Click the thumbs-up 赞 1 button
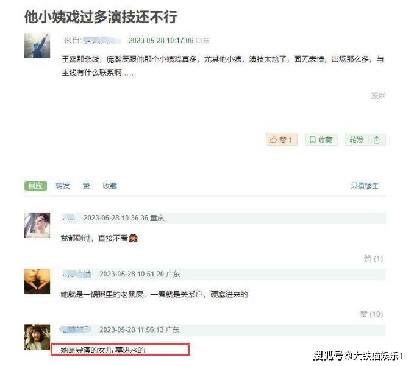 282,139
